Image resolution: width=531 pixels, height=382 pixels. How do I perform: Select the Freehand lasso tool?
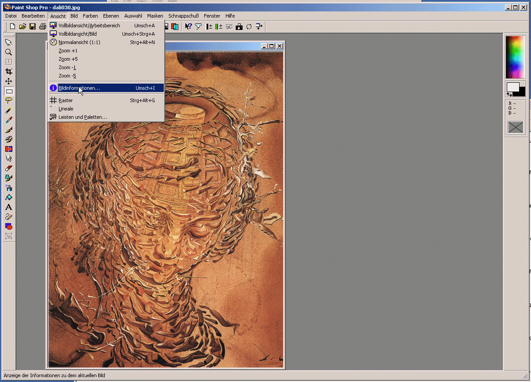click(x=9, y=100)
